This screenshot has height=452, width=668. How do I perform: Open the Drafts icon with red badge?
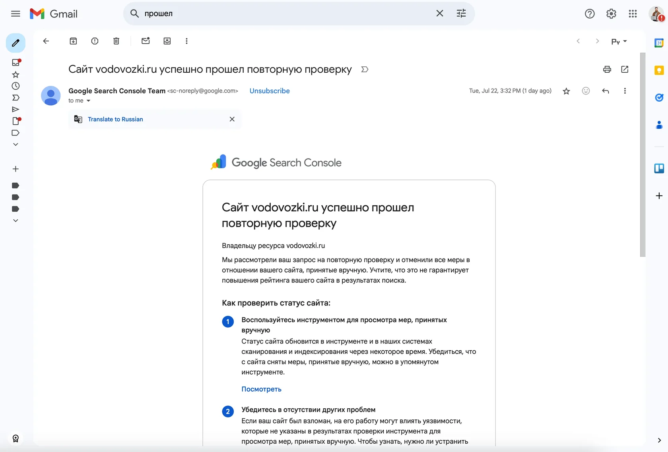click(16, 121)
